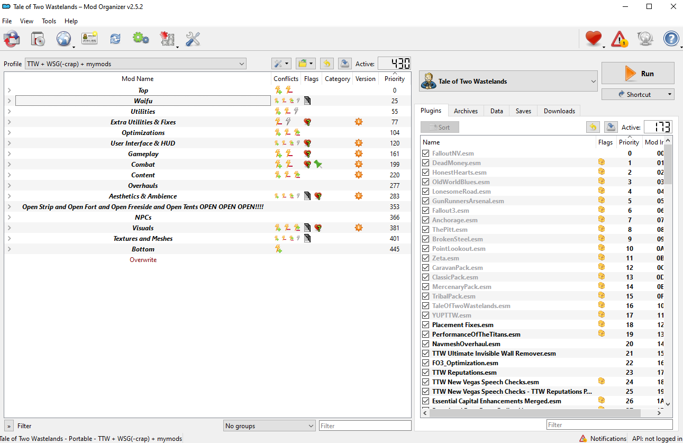683x443 pixels.
Task: Expand the filter sidebar chevron button
Action: [9, 426]
